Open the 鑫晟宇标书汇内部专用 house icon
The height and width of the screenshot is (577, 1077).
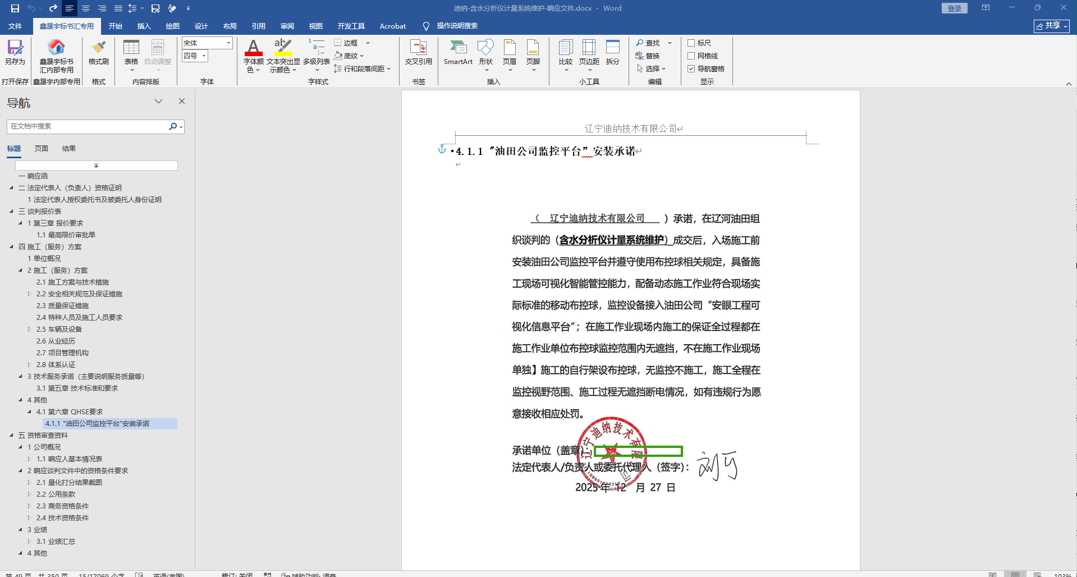[56, 56]
